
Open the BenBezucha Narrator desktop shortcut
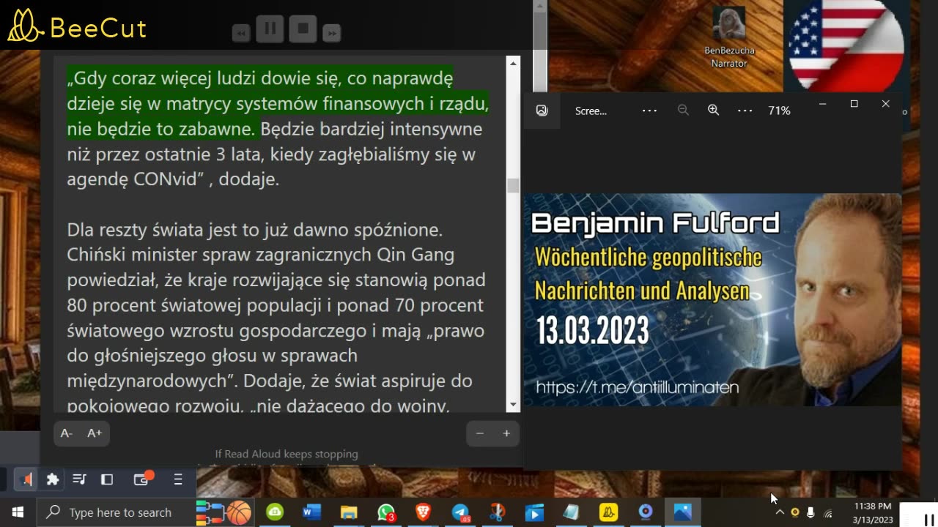729,37
